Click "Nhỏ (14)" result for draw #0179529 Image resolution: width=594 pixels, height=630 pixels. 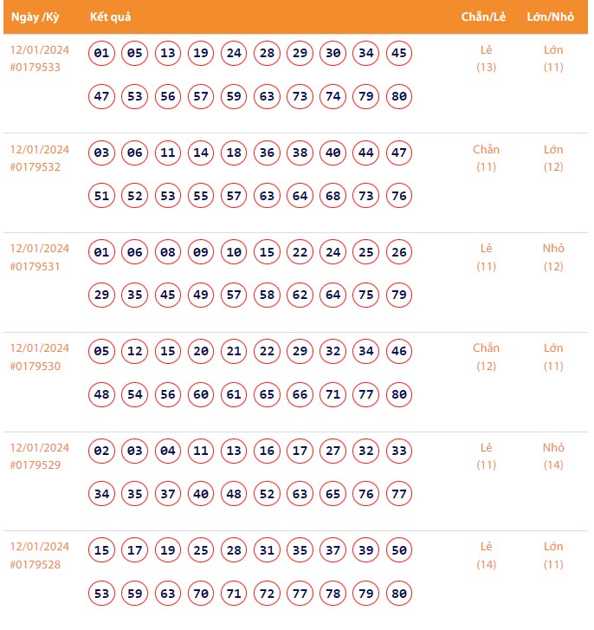point(553,457)
